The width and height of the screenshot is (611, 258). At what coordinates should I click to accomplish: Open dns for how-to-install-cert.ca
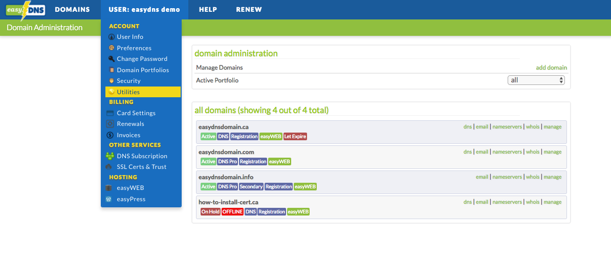coord(468,202)
